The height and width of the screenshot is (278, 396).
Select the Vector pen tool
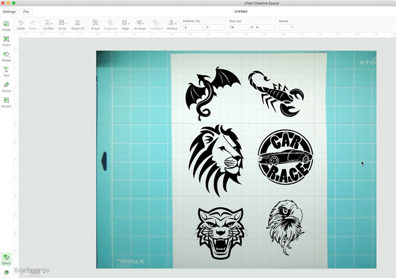[6, 85]
